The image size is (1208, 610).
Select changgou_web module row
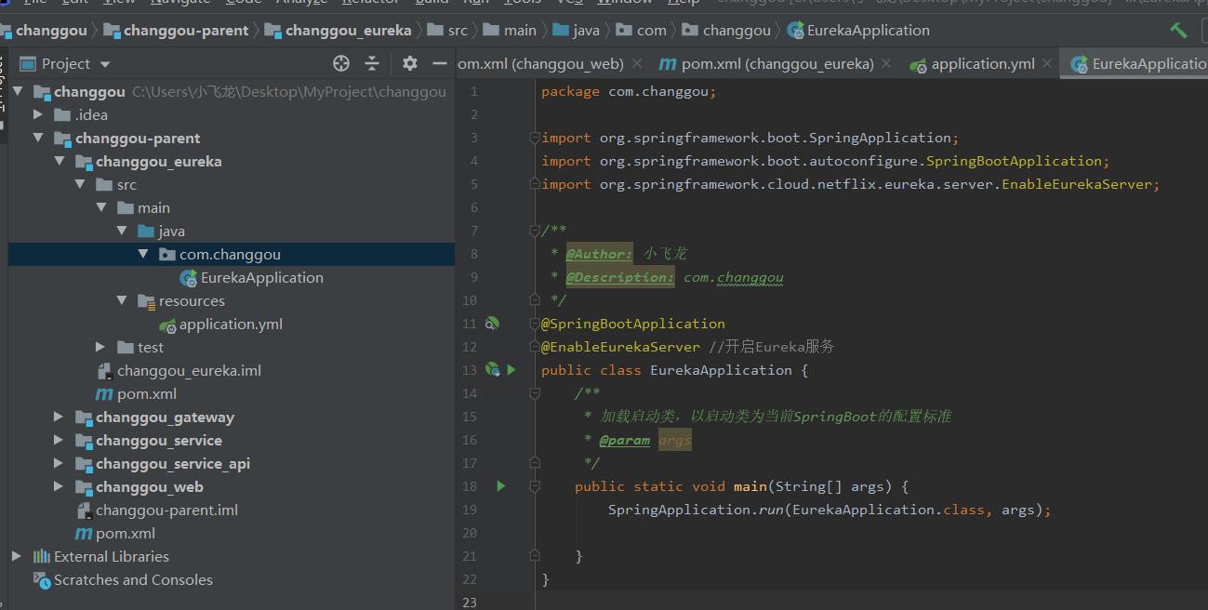tap(232, 486)
